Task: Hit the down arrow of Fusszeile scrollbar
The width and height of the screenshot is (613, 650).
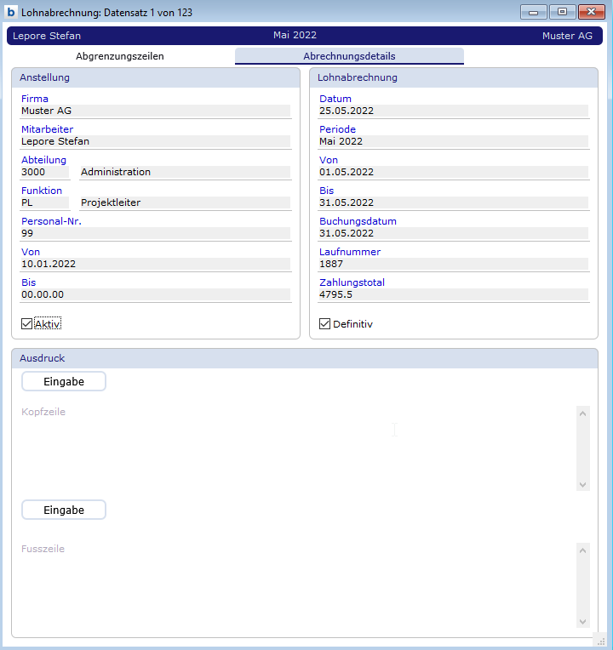Action: click(582, 621)
